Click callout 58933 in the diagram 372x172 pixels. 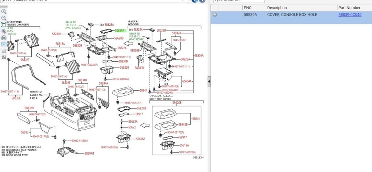tap(25, 132)
